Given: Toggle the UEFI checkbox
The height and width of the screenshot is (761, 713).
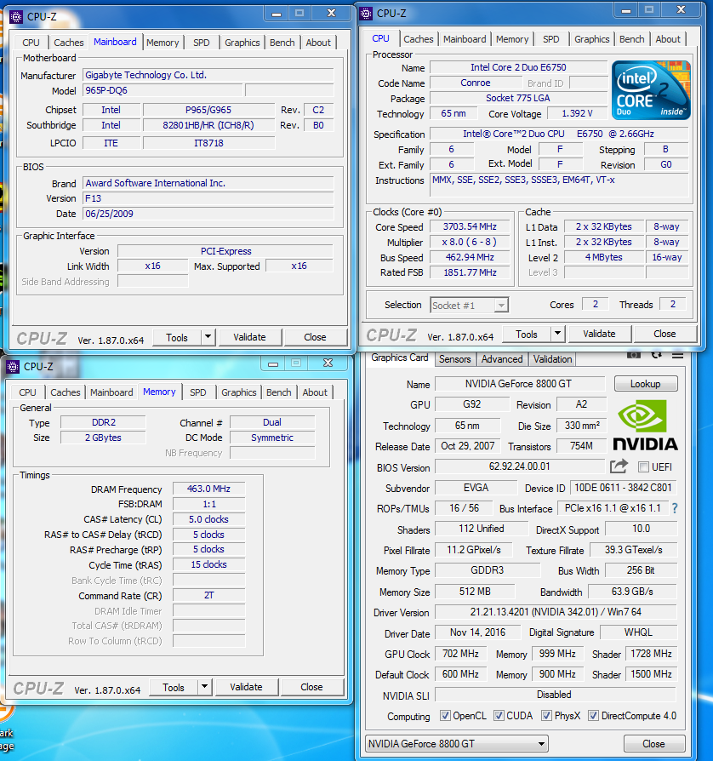Looking at the screenshot, I should click(x=643, y=467).
